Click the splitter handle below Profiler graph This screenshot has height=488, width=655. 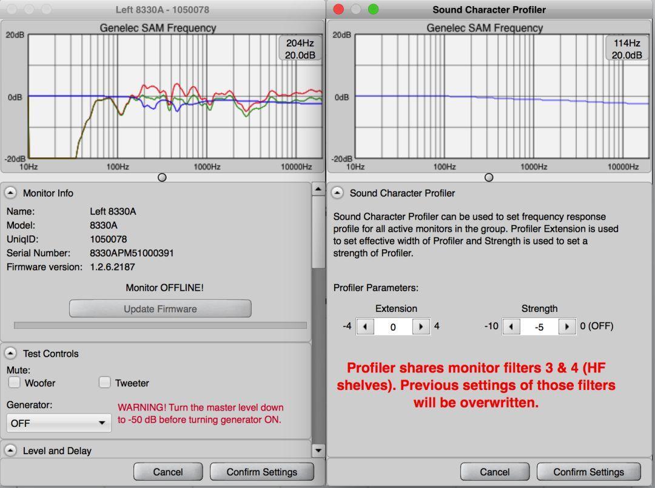coord(489,177)
